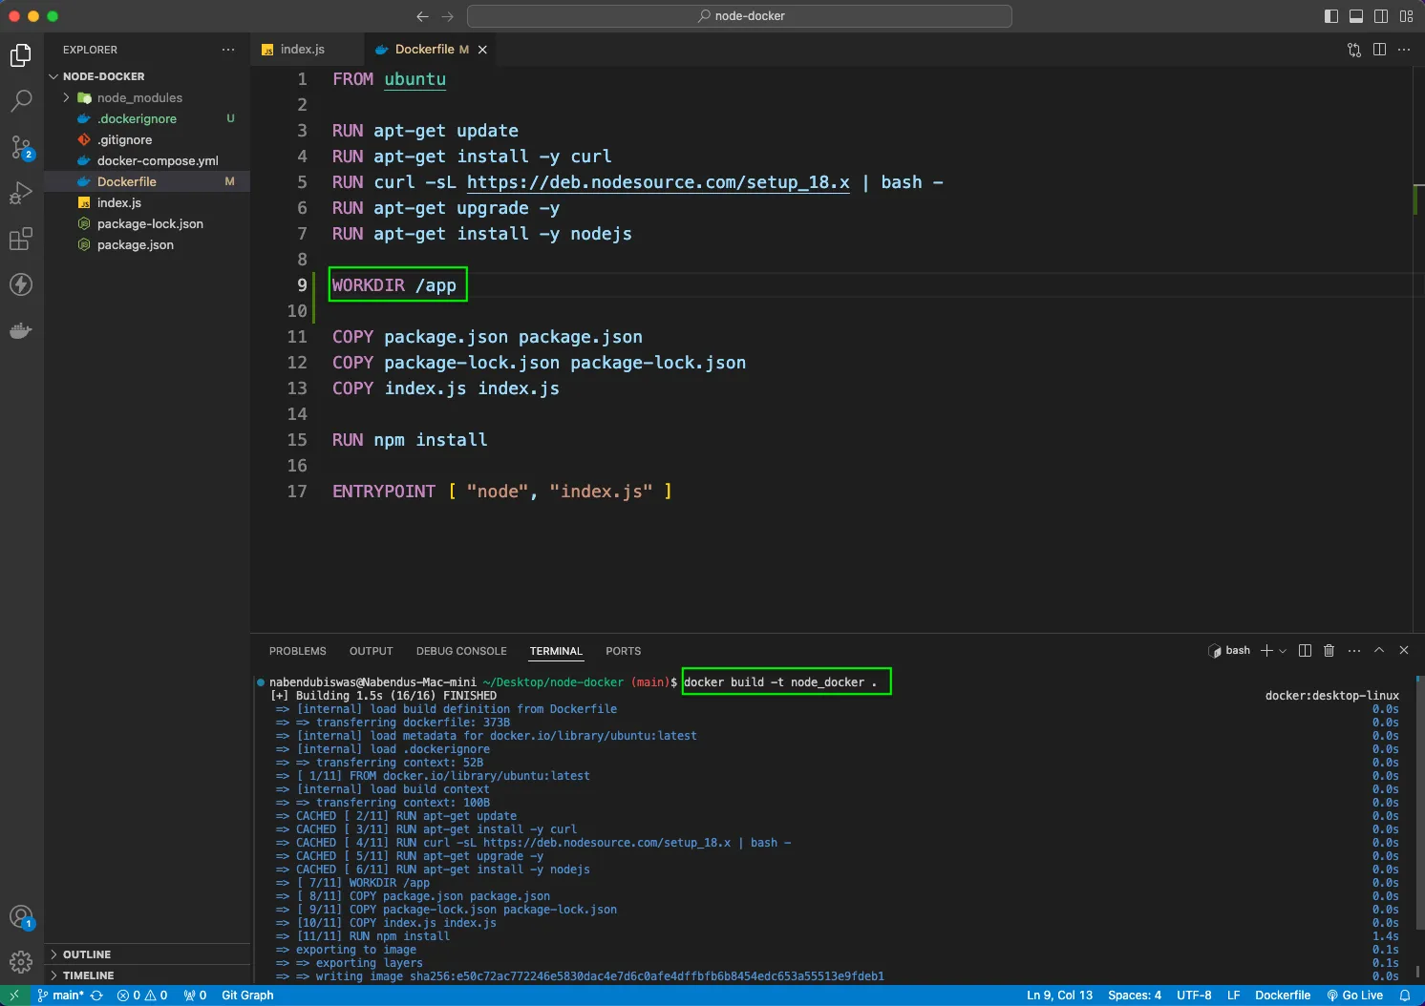
Task: Toggle the bottom panel layout icon
Action: [x=1356, y=16]
